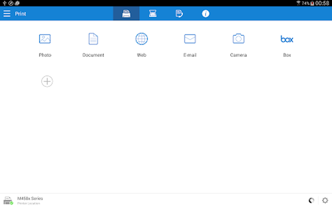Screen dimensions: 332x207
Task: Open the hamburger navigation menu
Action: (7, 14)
